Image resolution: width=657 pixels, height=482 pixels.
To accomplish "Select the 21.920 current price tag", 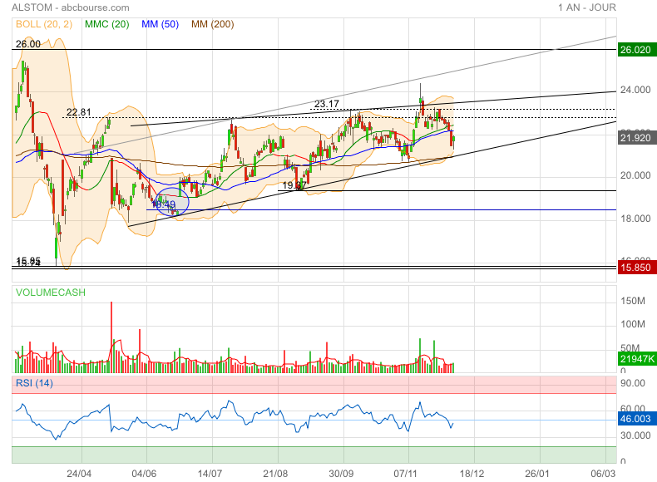I will pyautogui.click(x=636, y=137).
